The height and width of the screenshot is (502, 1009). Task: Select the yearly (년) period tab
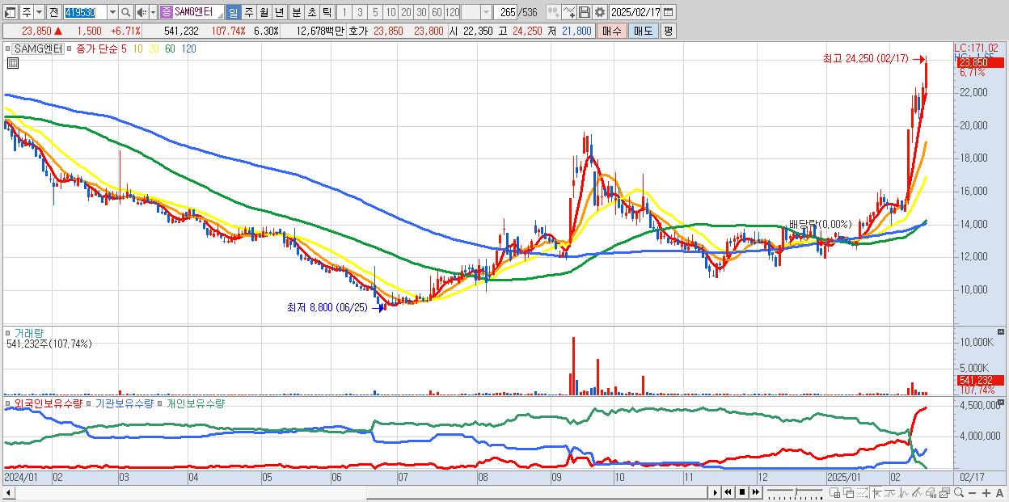[279, 12]
